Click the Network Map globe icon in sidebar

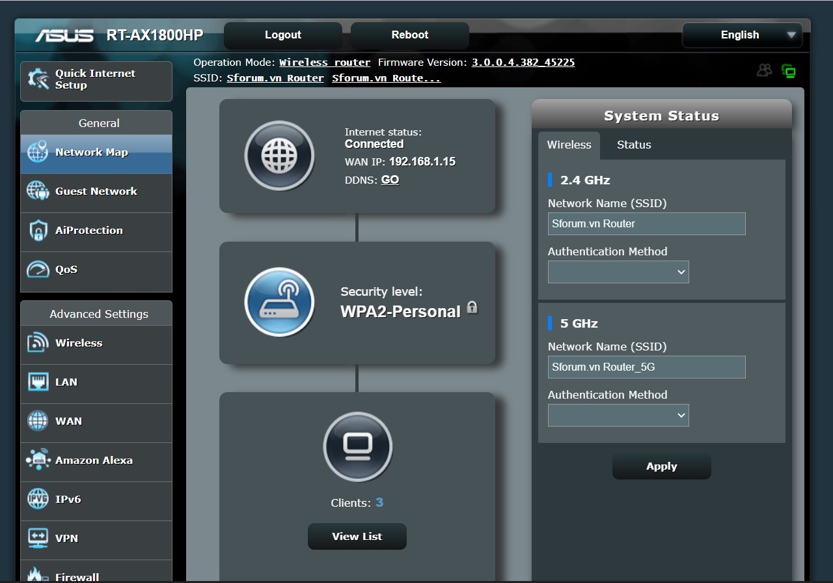(38, 152)
